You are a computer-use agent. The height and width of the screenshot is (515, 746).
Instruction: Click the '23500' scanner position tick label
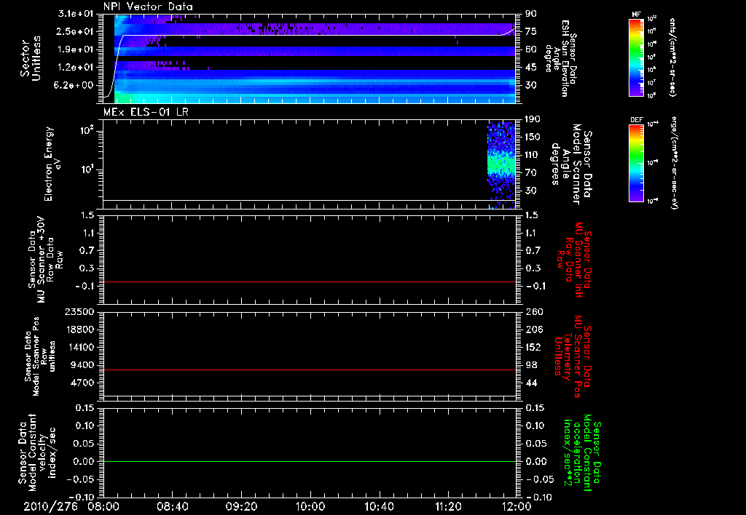coord(79,312)
